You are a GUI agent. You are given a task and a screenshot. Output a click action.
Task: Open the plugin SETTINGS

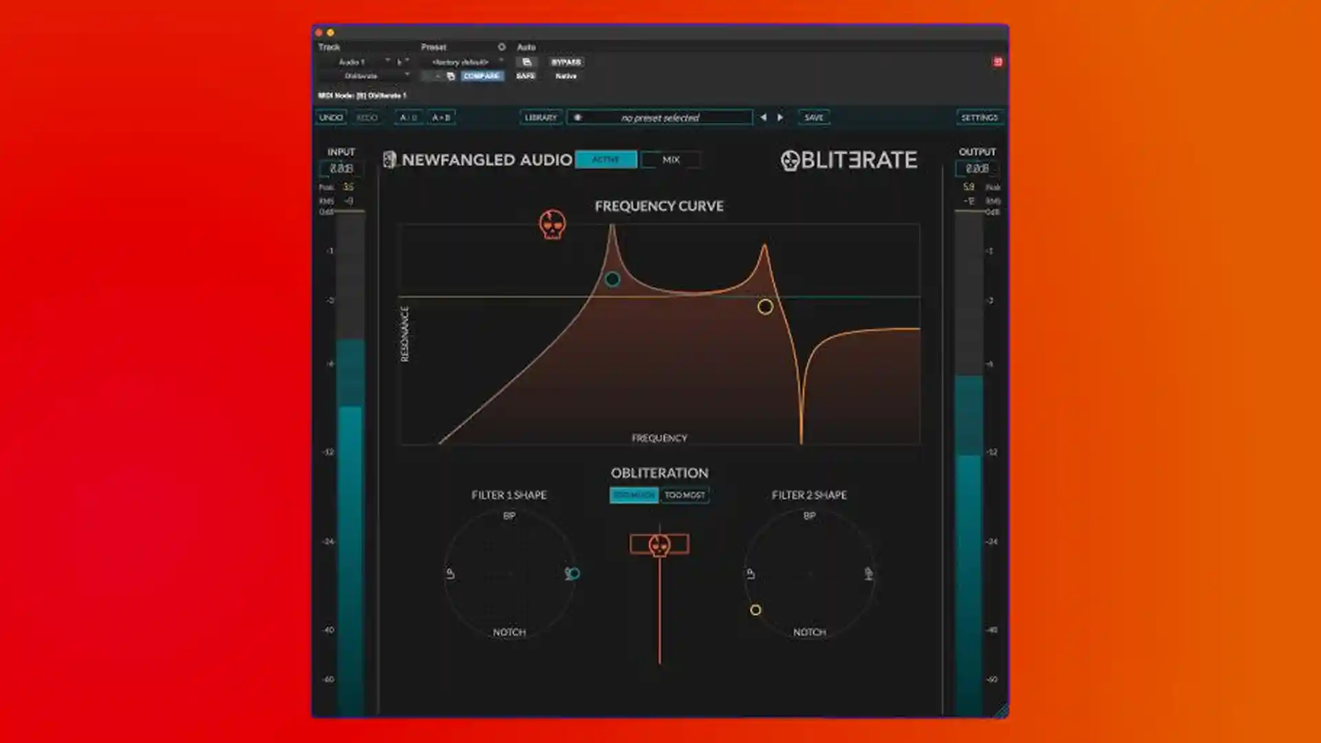tap(979, 118)
